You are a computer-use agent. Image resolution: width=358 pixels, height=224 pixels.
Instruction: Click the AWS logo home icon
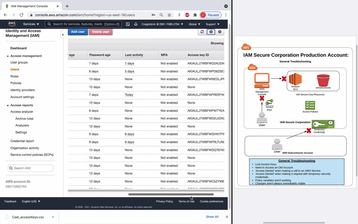coord(11,24)
